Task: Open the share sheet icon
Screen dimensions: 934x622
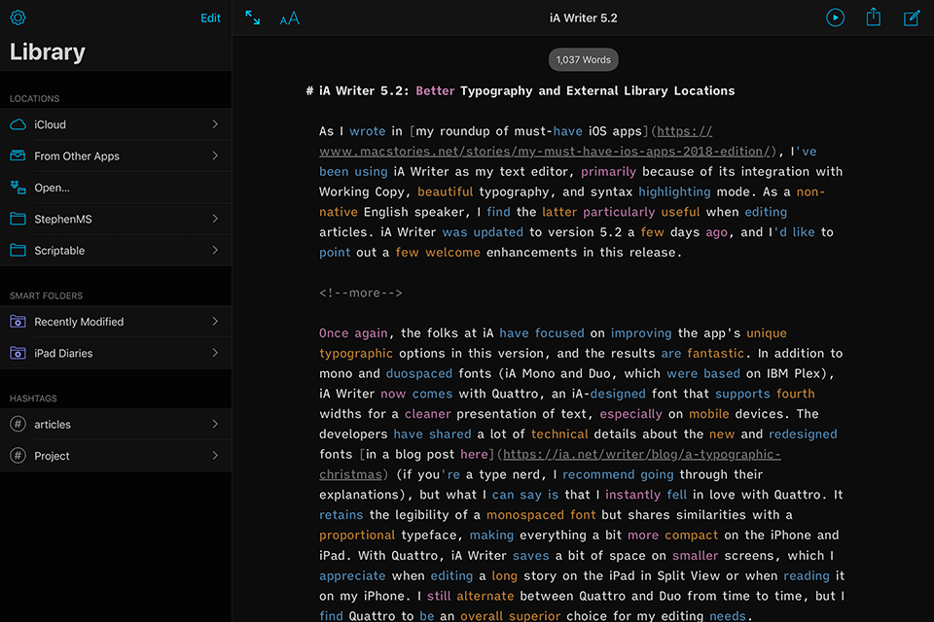Action: click(874, 17)
